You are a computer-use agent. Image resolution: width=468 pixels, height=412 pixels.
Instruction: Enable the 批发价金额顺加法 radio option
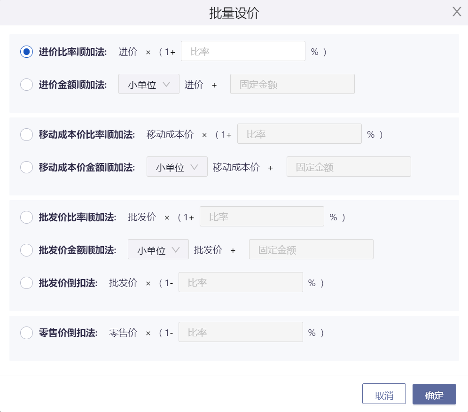pos(26,250)
